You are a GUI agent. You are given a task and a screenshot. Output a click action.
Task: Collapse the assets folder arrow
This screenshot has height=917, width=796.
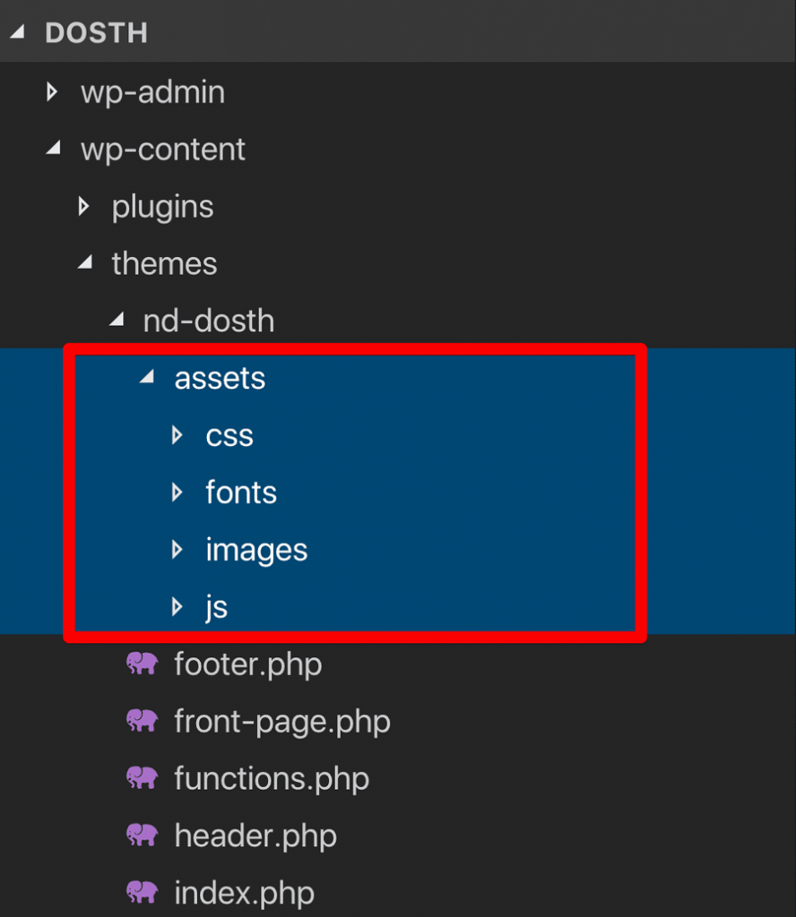(x=146, y=378)
